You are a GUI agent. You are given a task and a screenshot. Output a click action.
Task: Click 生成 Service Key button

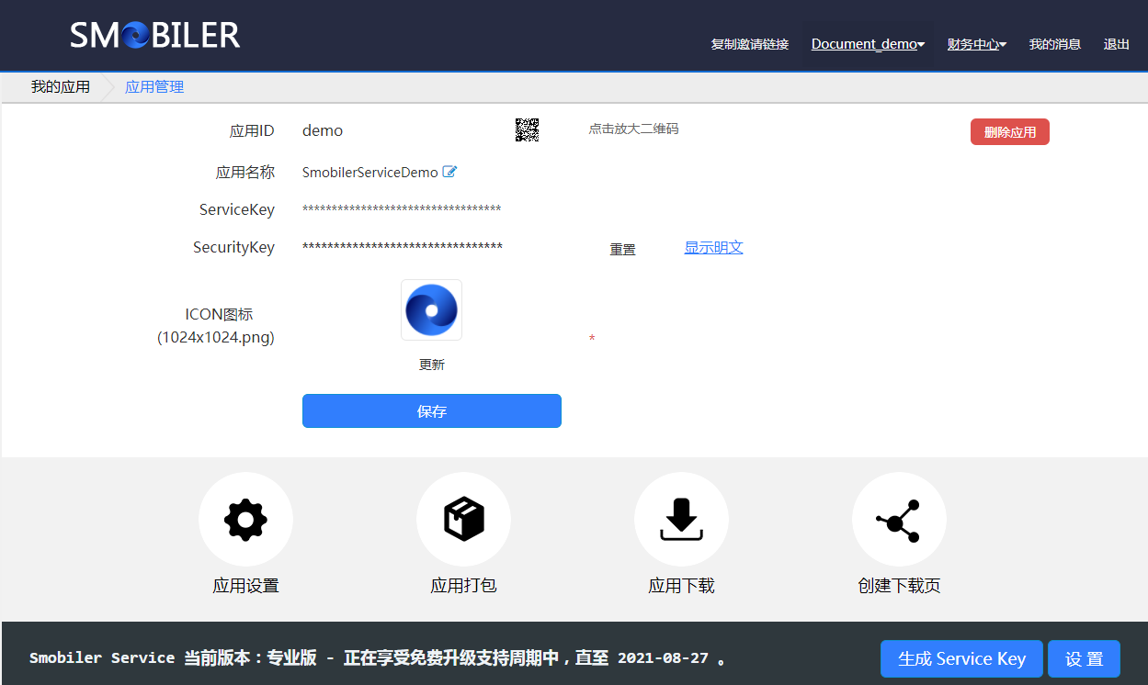(961, 658)
